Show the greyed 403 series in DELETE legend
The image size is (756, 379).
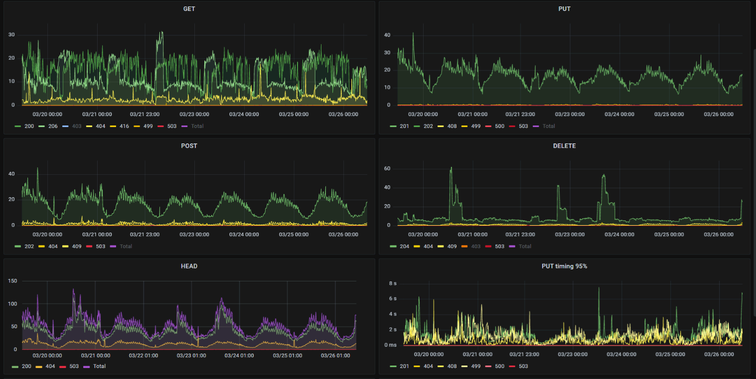476,246
